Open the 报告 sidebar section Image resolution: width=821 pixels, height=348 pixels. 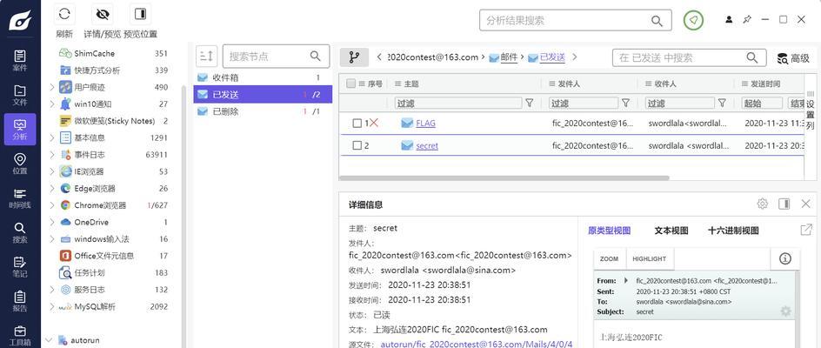click(x=20, y=301)
